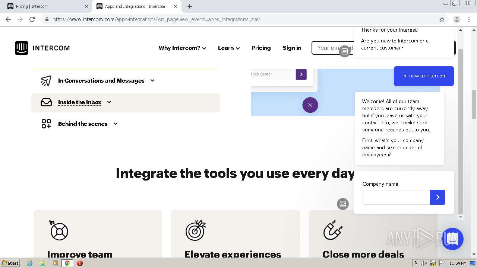Close the Apps and Integrations tab

(176, 6)
